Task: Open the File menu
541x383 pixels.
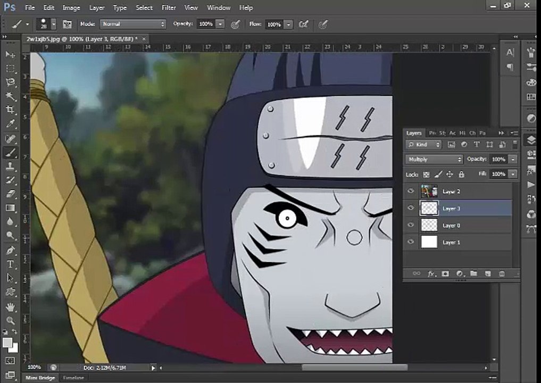Action: point(30,7)
